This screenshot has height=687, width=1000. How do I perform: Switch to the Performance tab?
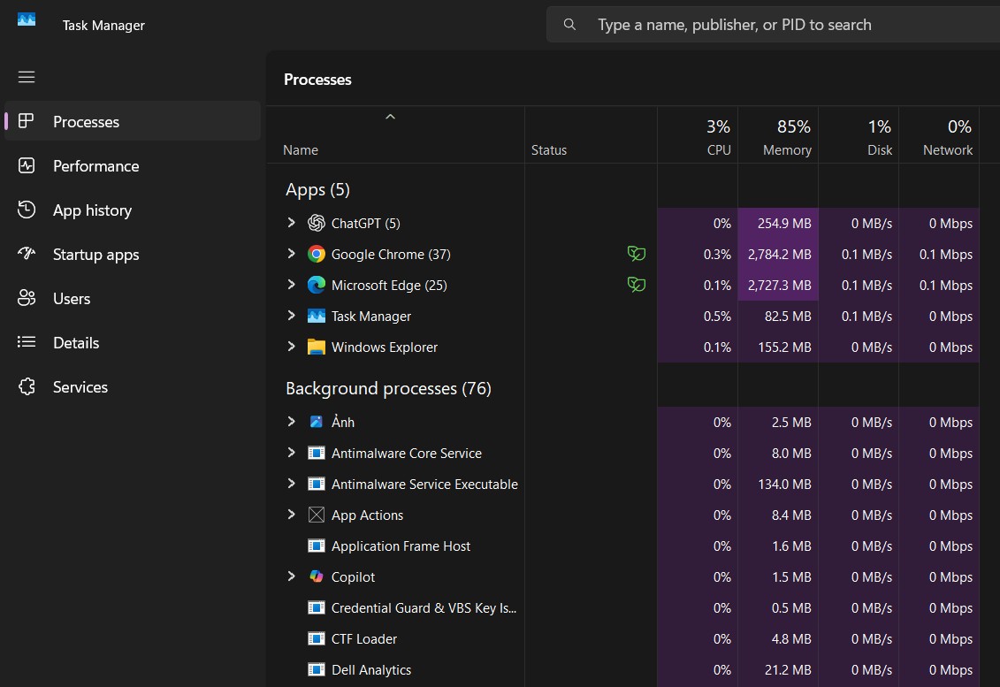[95, 166]
